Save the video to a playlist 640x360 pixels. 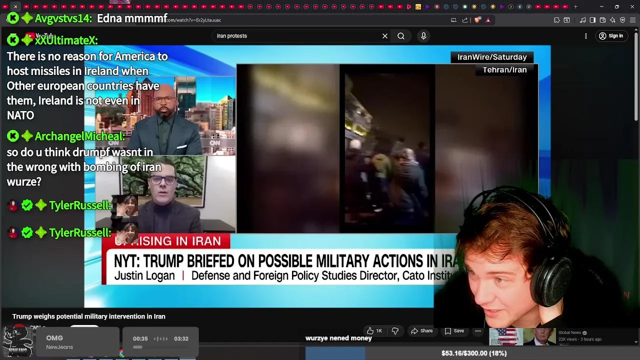coord(454,331)
